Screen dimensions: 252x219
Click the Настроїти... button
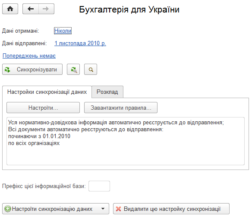(x=43, y=108)
